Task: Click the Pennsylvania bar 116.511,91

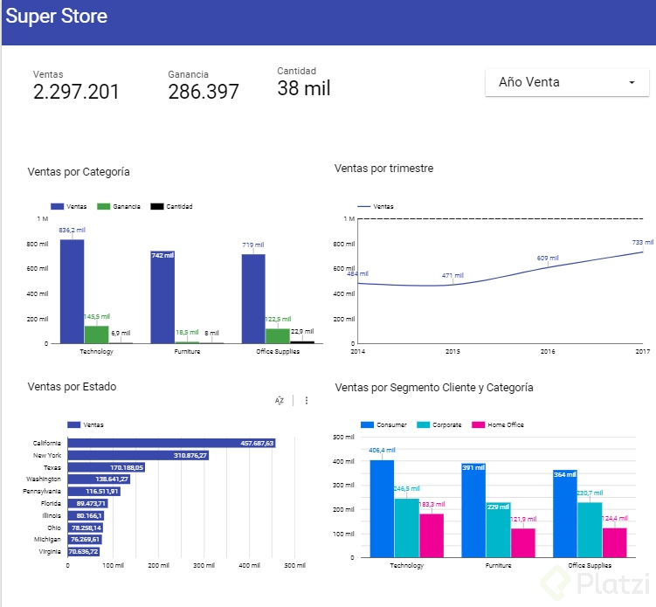Action: (x=94, y=491)
